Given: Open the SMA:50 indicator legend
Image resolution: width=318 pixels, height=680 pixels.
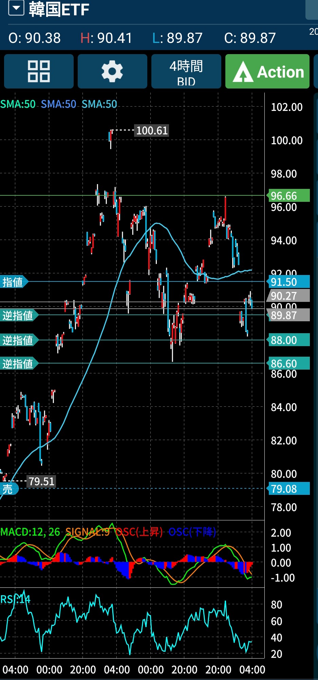Looking at the screenshot, I should [18, 104].
